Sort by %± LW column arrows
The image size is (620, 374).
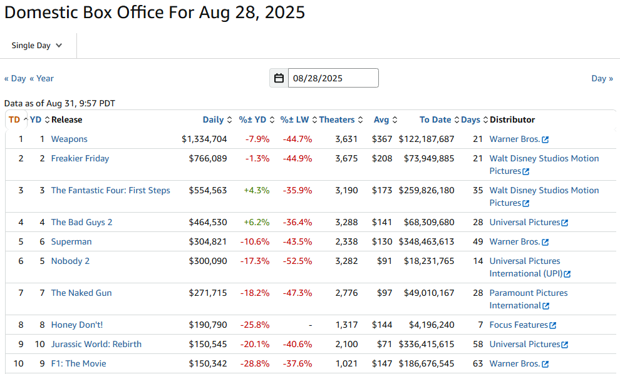coord(315,119)
